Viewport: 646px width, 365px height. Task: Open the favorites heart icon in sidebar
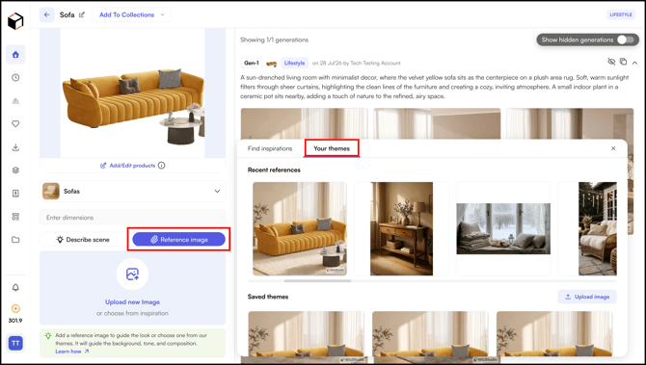click(x=15, y=123)
